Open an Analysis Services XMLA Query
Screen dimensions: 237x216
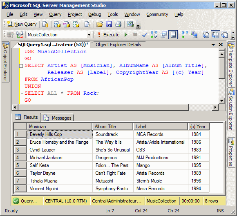coord(76,24)
